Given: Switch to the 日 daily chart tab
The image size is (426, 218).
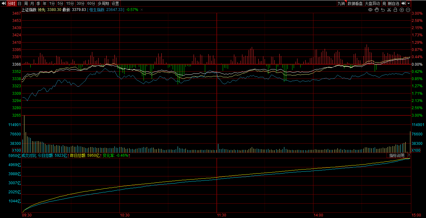Looking at the screenshot, I should click(x=20, y=3).
